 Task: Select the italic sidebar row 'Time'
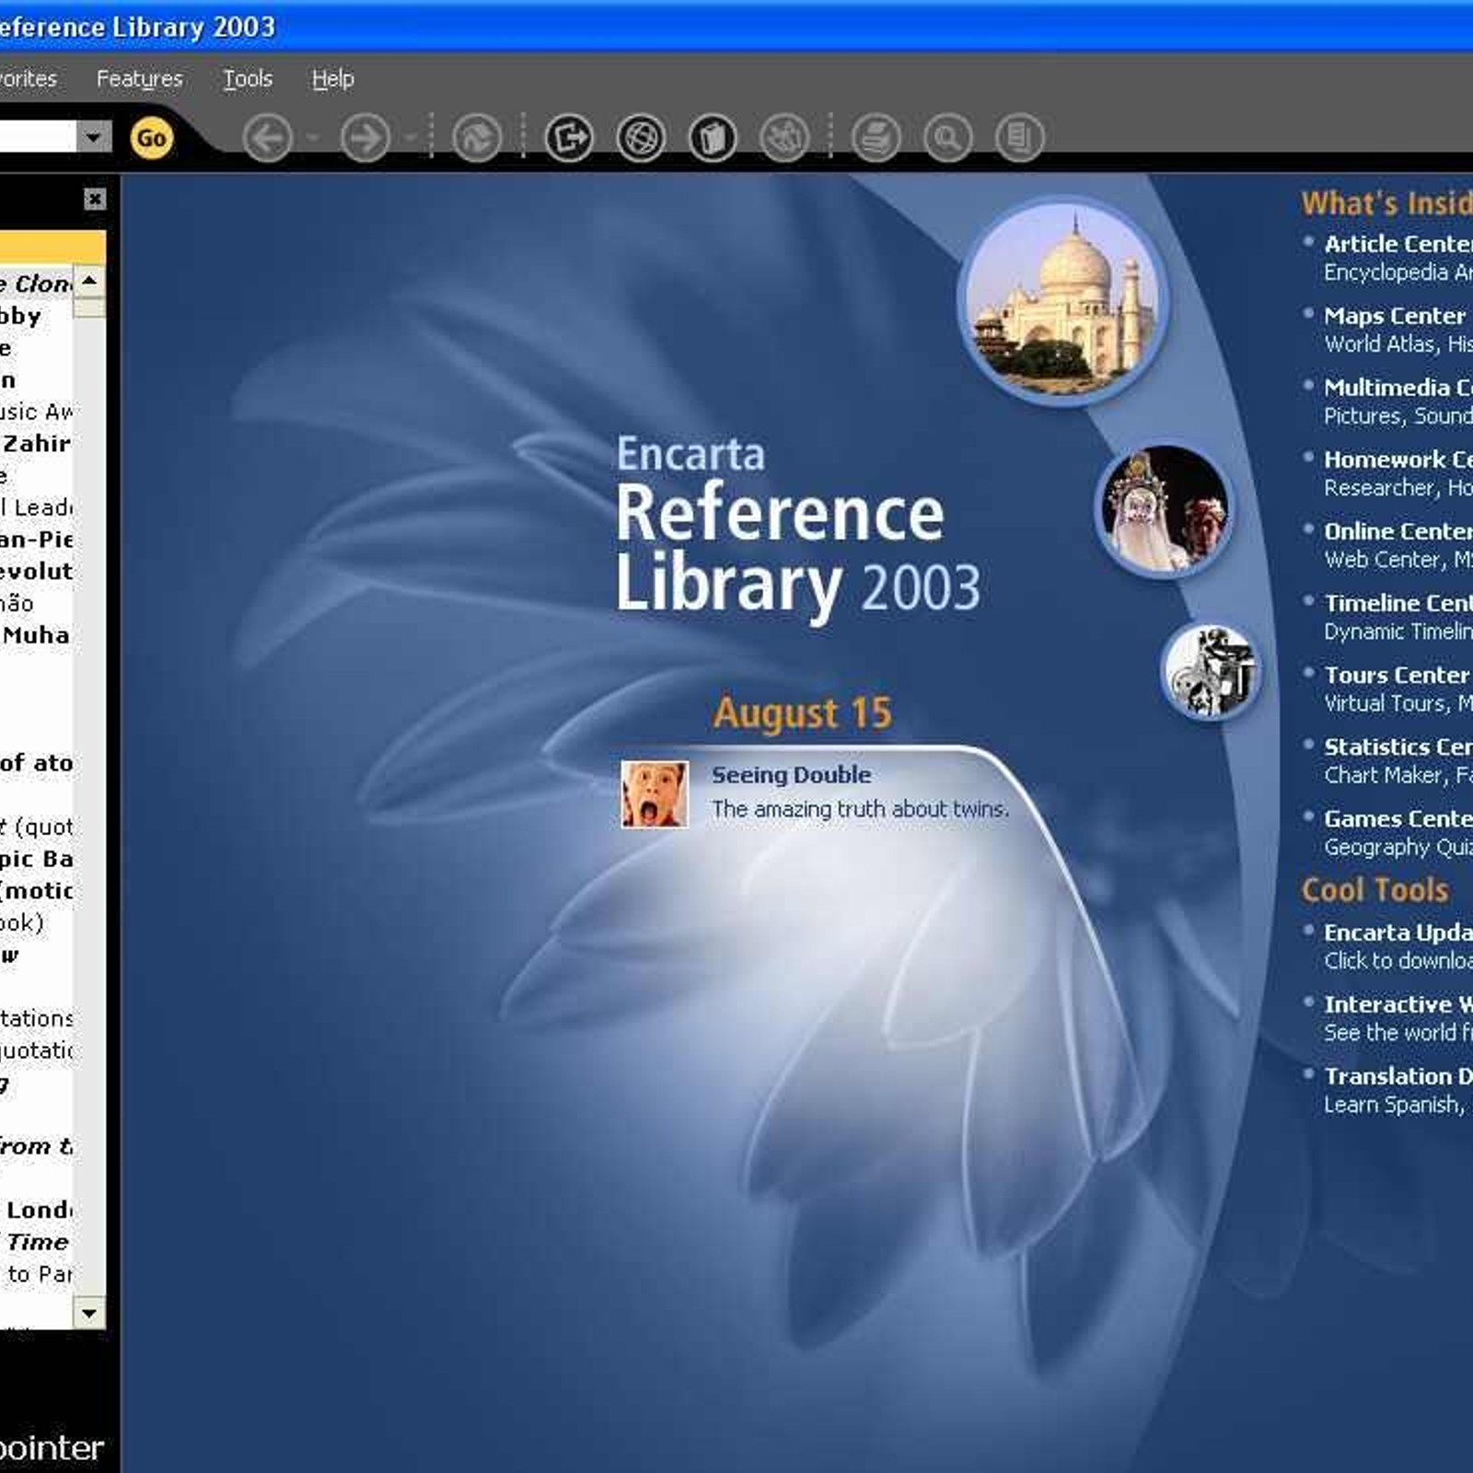36,1242
